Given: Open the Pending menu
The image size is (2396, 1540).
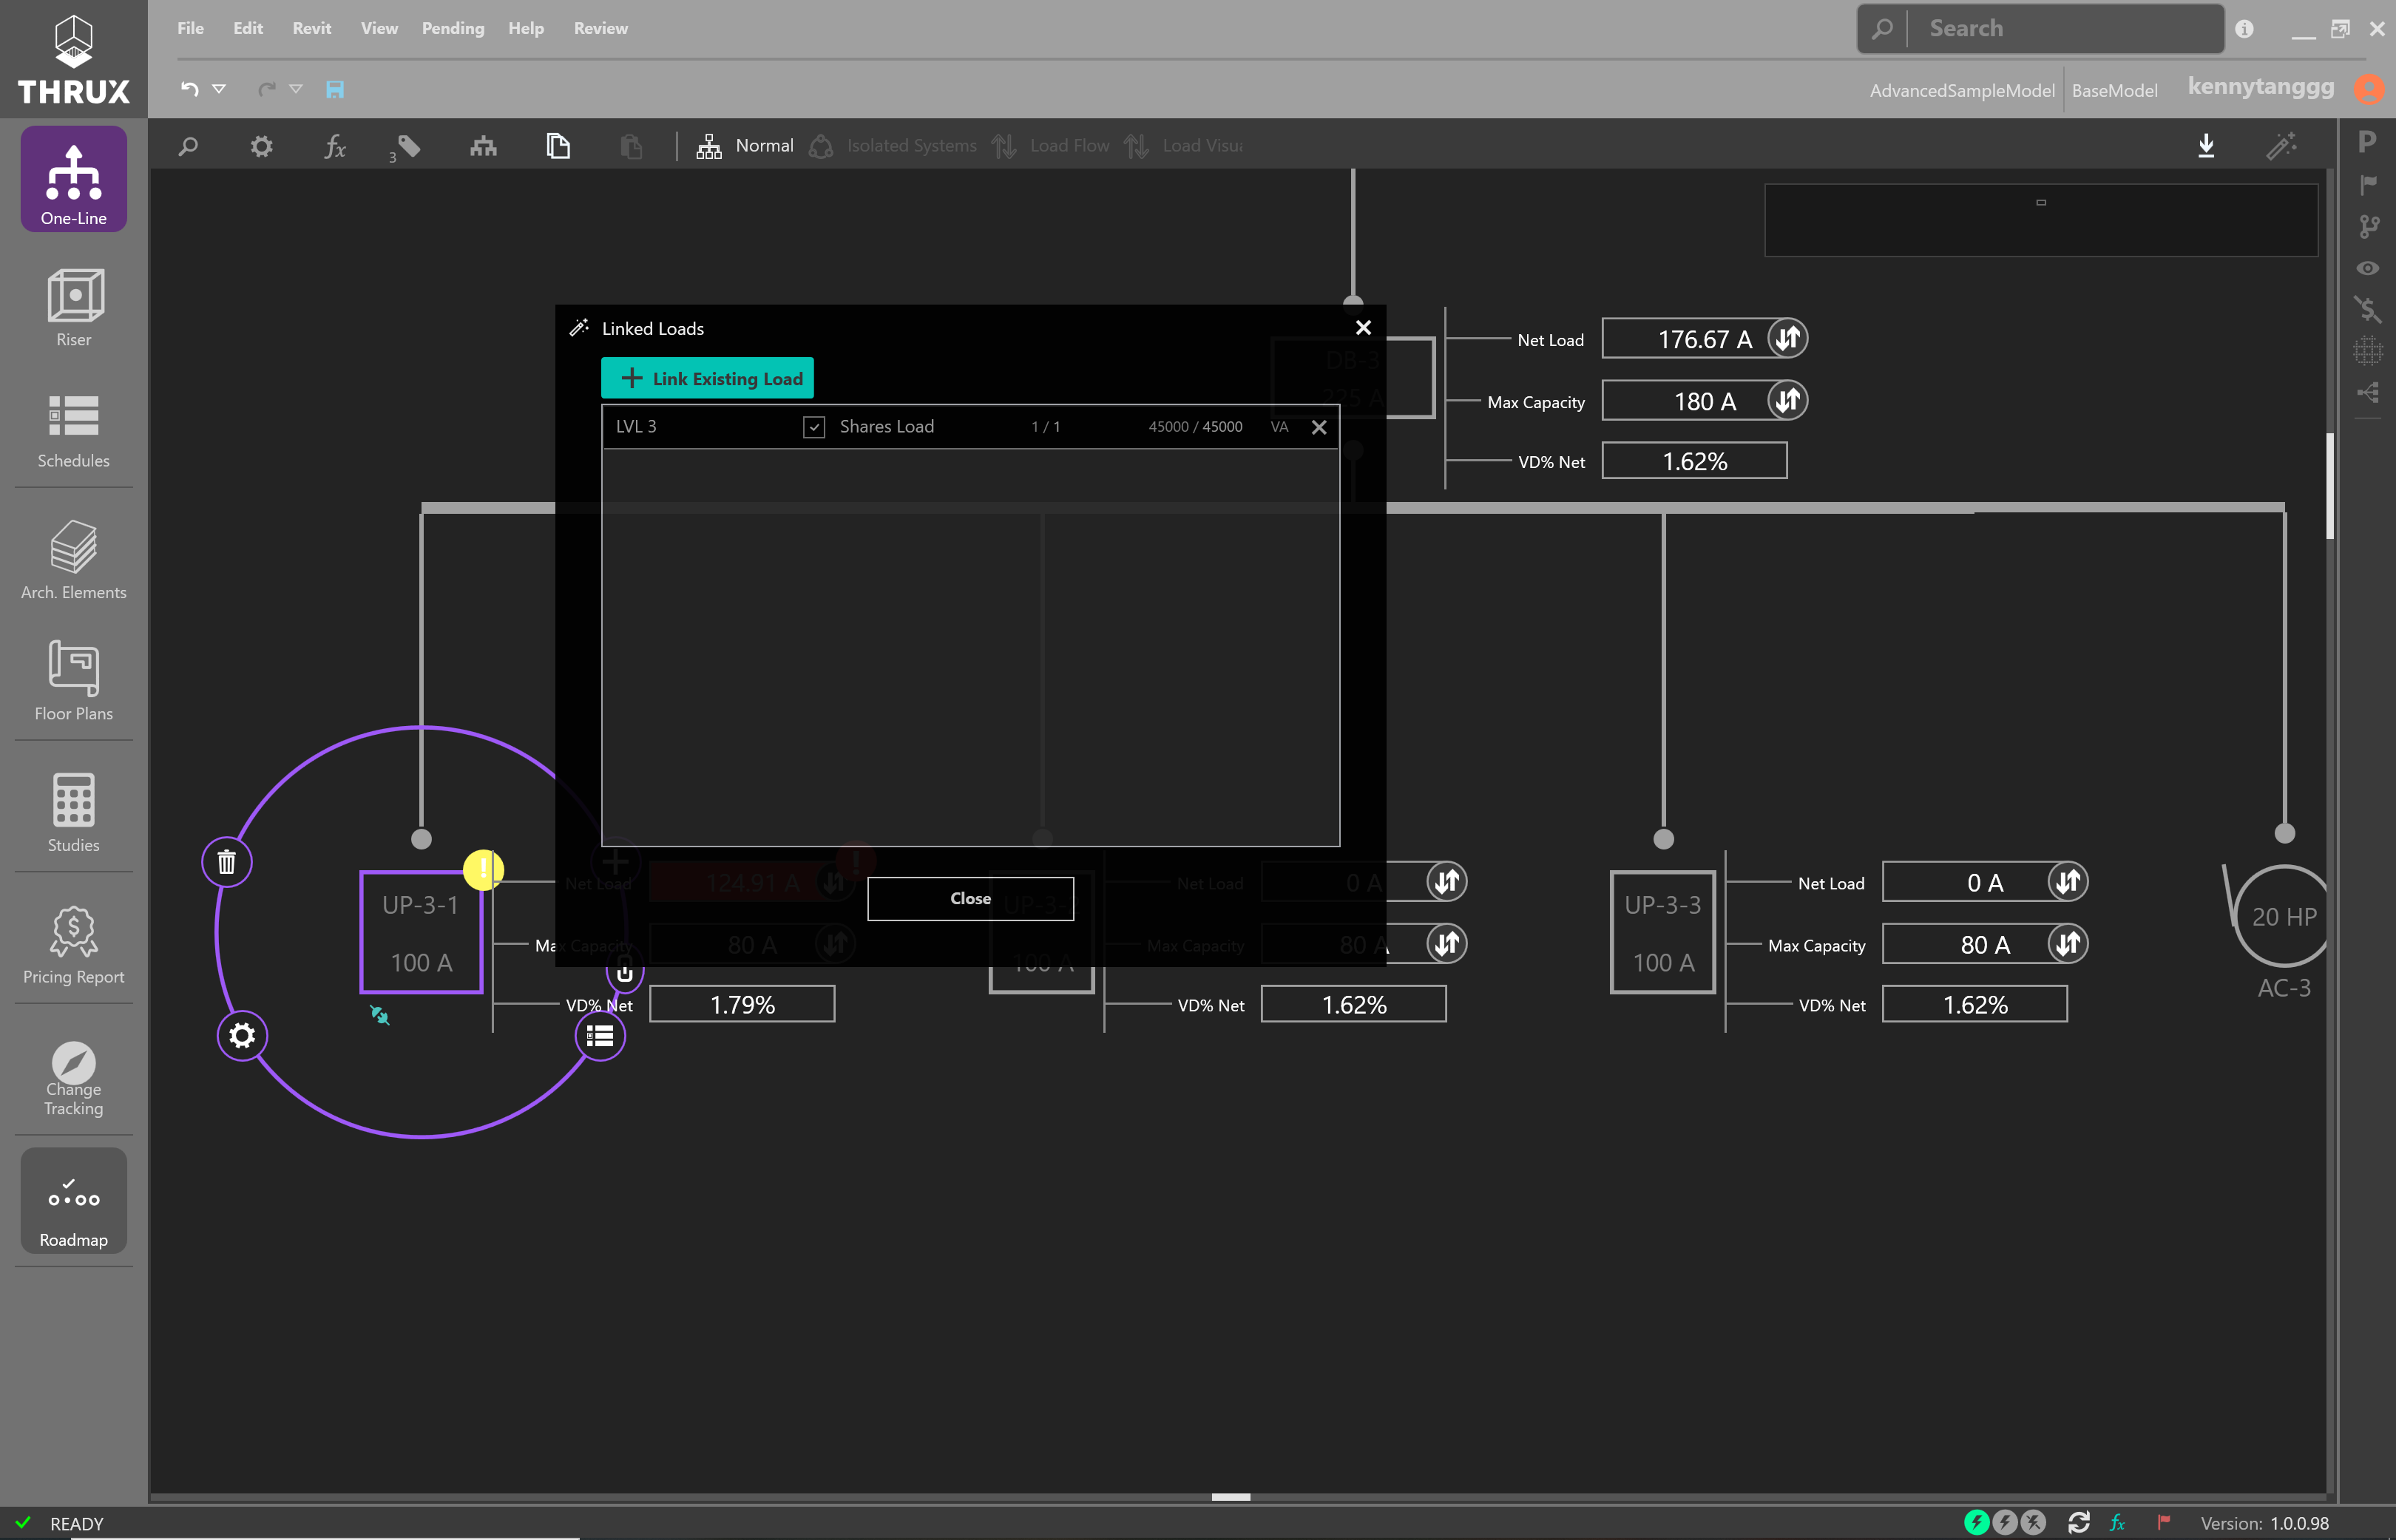Looking at the screenshot, I should 453,28.
